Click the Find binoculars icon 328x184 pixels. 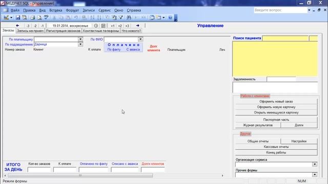coord(129,17)
